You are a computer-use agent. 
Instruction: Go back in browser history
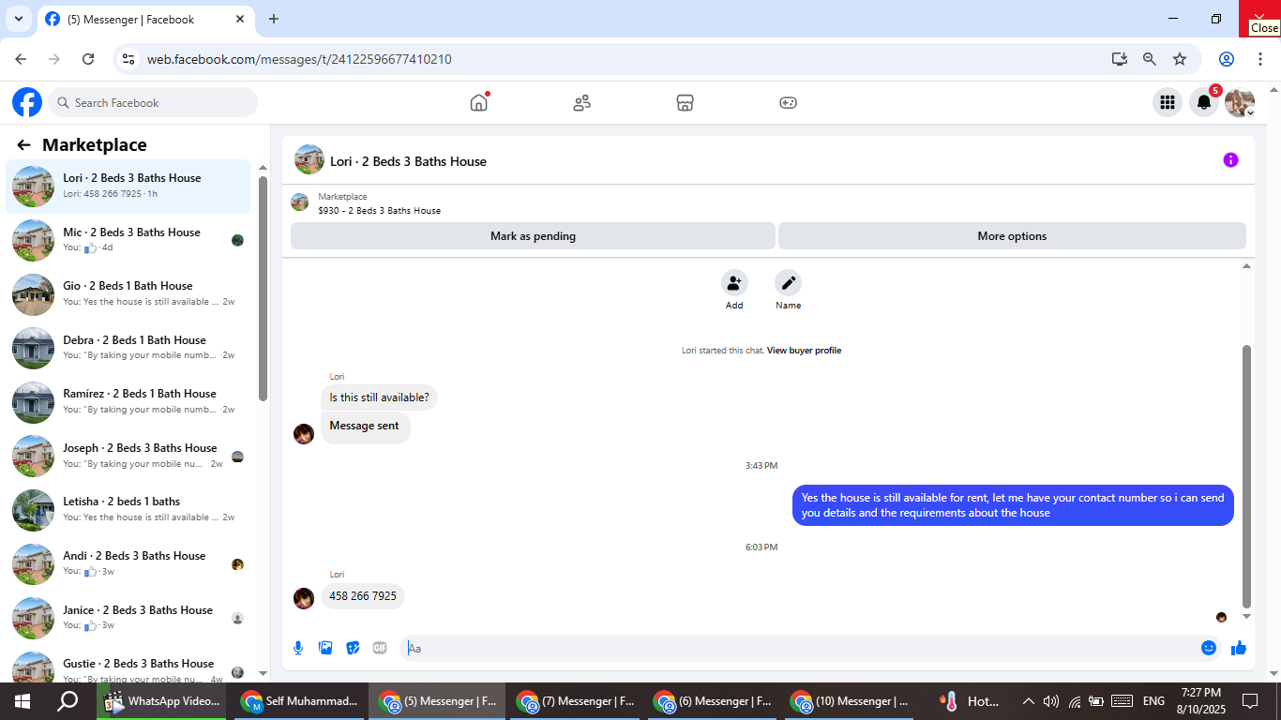pyautogui.click(x=21, y=59)
